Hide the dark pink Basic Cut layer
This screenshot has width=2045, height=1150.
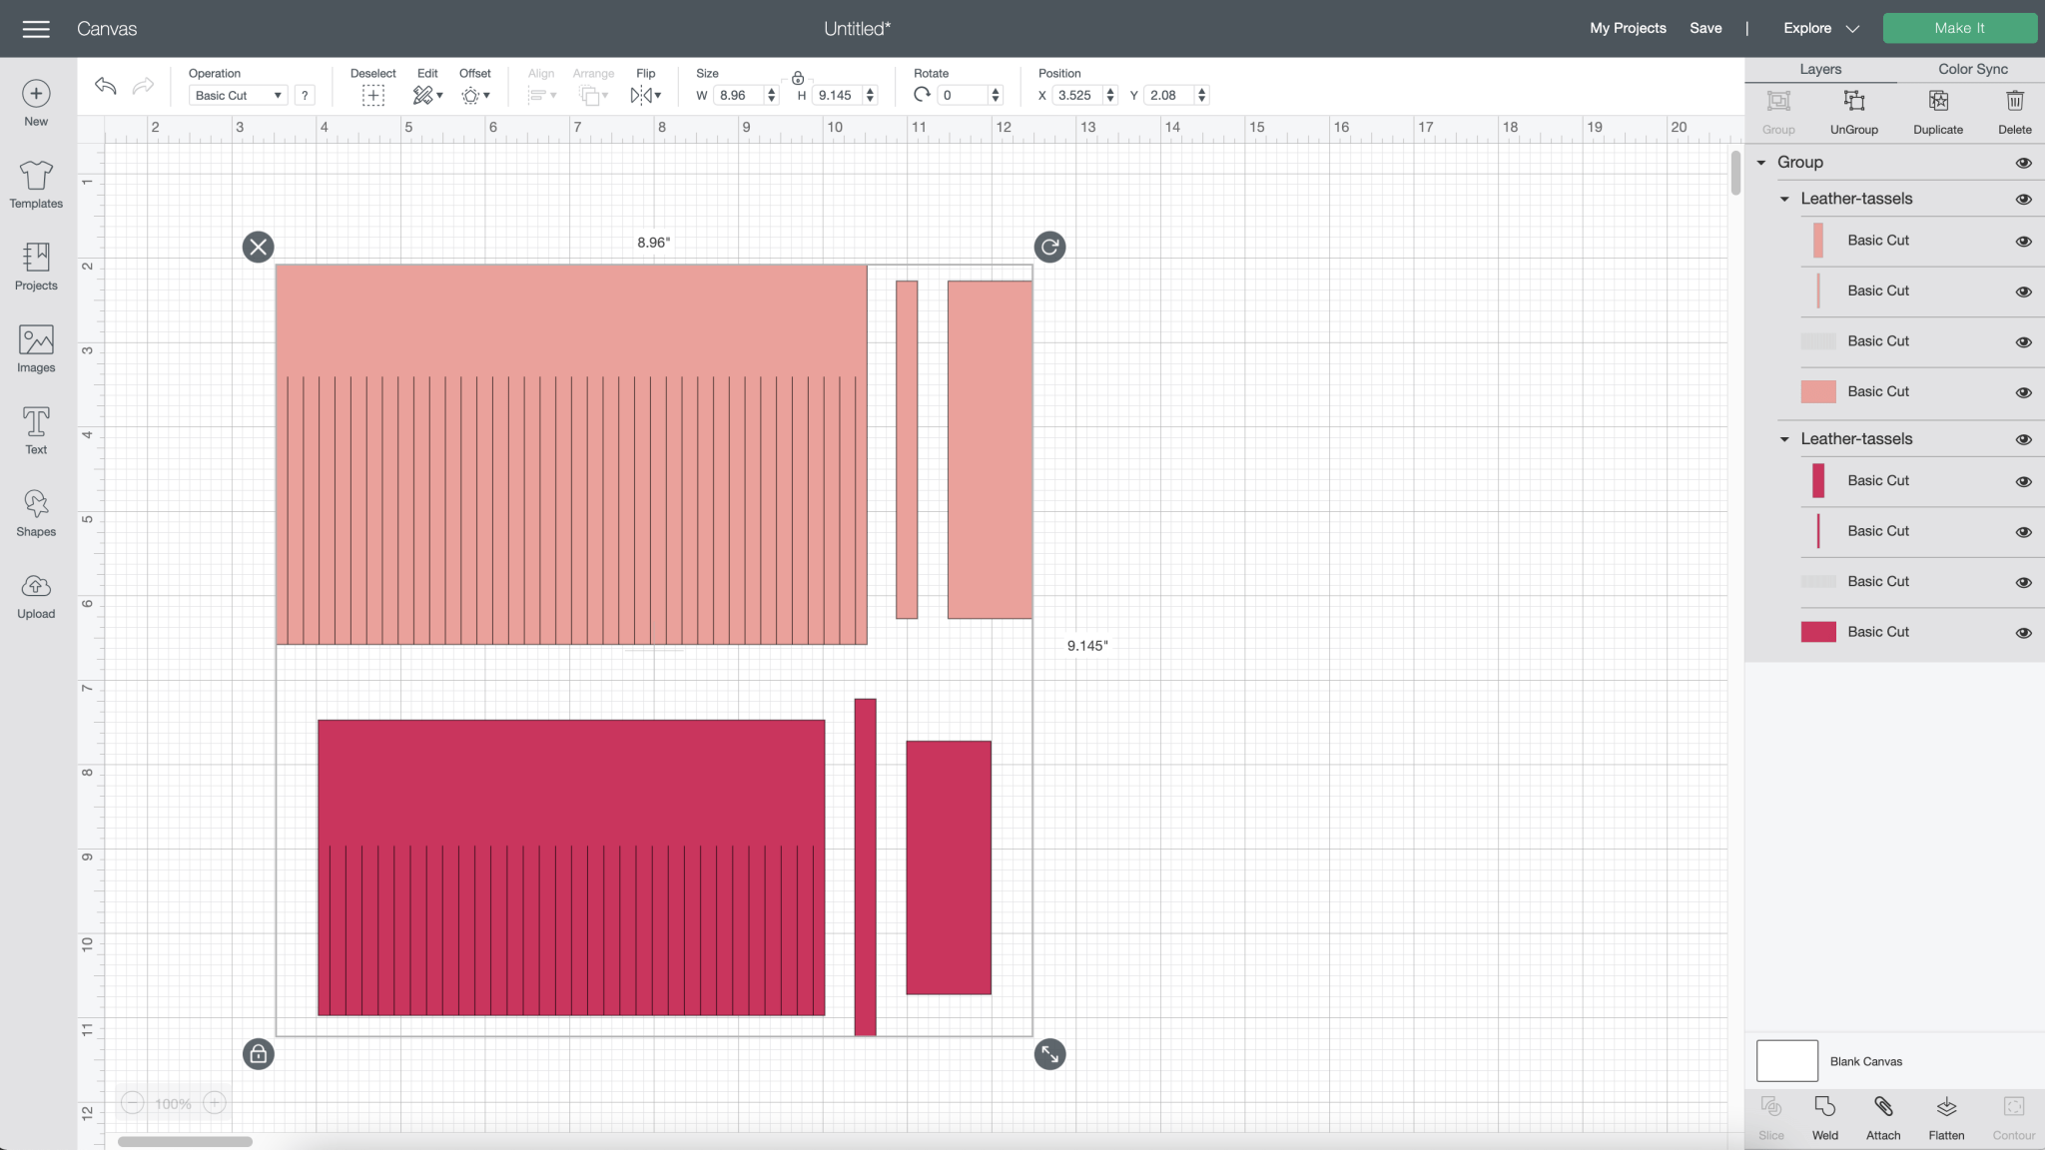(2023, 633)
